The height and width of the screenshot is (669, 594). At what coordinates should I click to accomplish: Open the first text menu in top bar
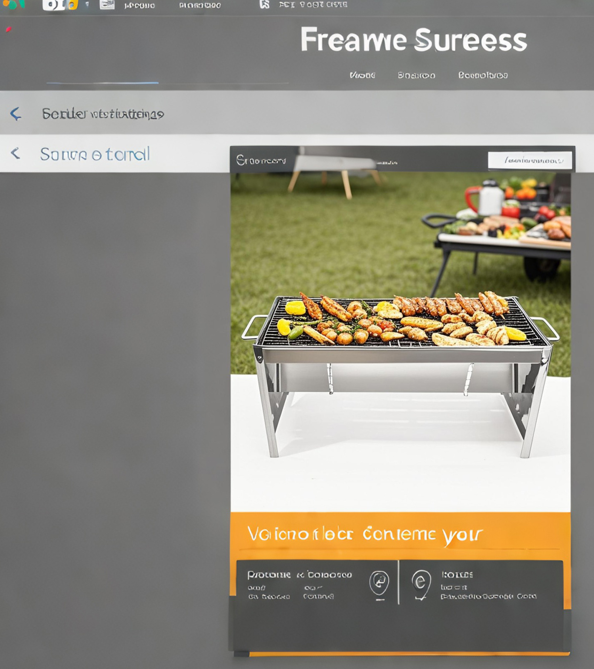coord(139,6)
